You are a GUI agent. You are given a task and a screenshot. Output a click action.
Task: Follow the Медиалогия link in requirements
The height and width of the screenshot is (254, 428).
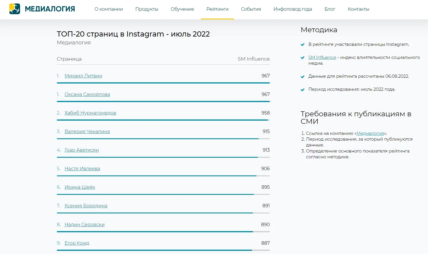click(370, 133)
